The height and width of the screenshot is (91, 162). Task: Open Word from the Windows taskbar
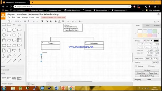click(57, 88)
